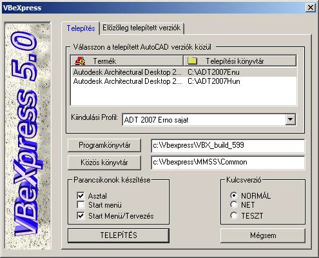This screenshot has width=319, height=258.
Task: Click the AutoCAD product icon in Termék header
Action: 80,61
